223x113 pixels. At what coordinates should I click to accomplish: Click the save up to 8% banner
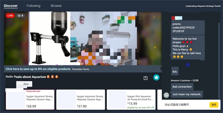coord(38,69)
